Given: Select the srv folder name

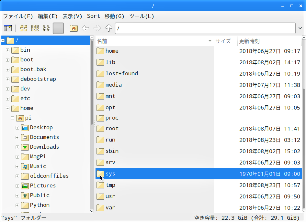Looking at the screenshot, I should (x=110, y=163).
